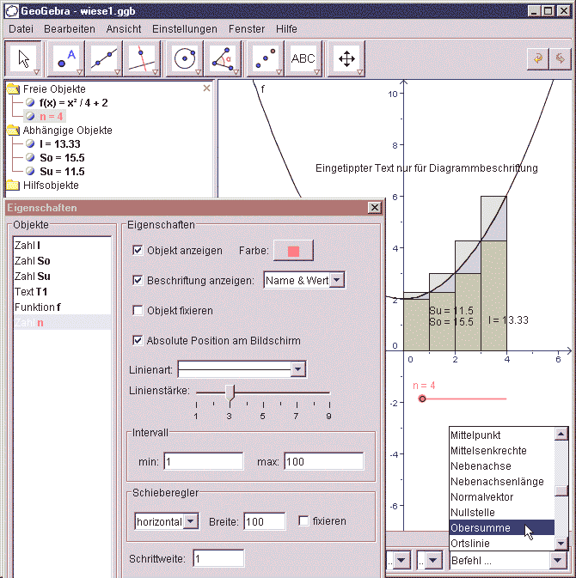Image resolution: width=576 pixels, height=578 pixels.
Task: Click the Farbe color swatch button
Action: (x=293, y=251)
